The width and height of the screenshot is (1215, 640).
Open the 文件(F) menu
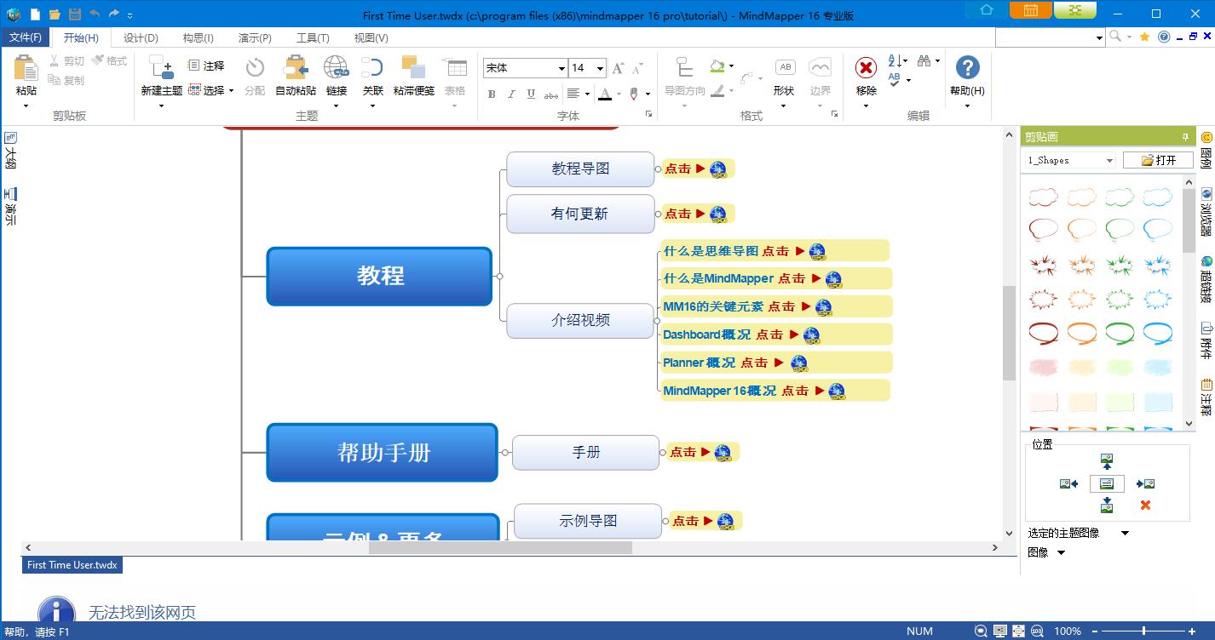click(25, 37)
